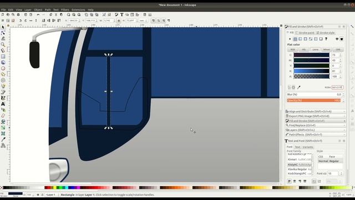The width and height of the screenshot is (355, 200).
Task: Click the RGBA hex input field
Action: [x=338, y=87]
